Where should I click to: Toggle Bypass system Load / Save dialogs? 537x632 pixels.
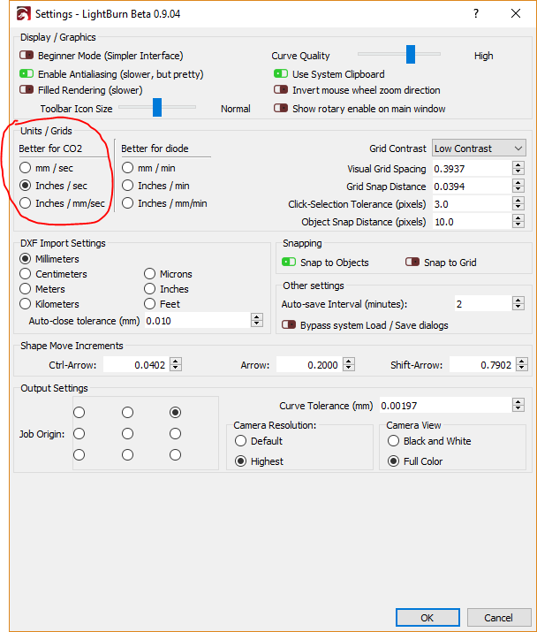289,325
